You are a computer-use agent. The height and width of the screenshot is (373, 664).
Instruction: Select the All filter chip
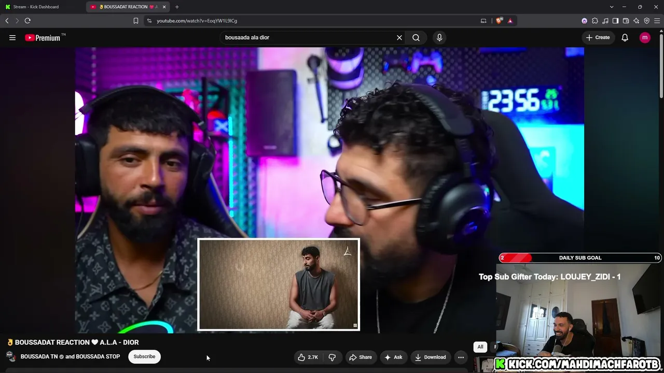(x=480, y=347)
